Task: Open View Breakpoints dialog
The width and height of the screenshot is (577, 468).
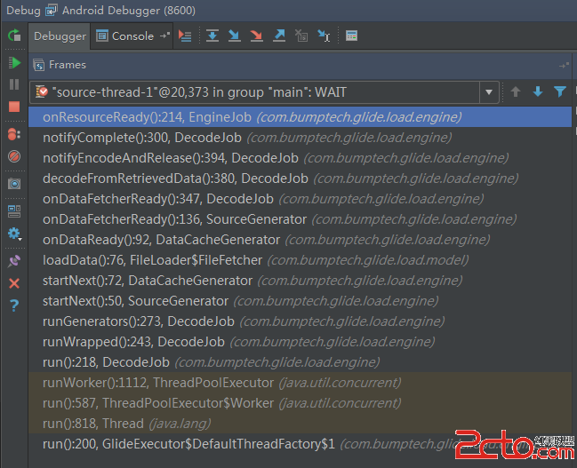Action: tap(14, 134)
